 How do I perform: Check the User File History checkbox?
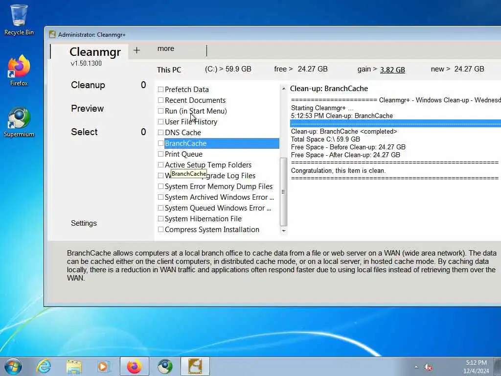[x=160, y=122]
